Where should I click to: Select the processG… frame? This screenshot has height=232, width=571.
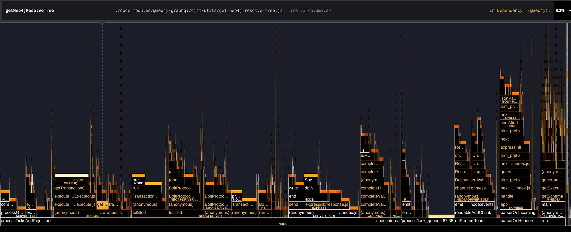coord(13,213)
